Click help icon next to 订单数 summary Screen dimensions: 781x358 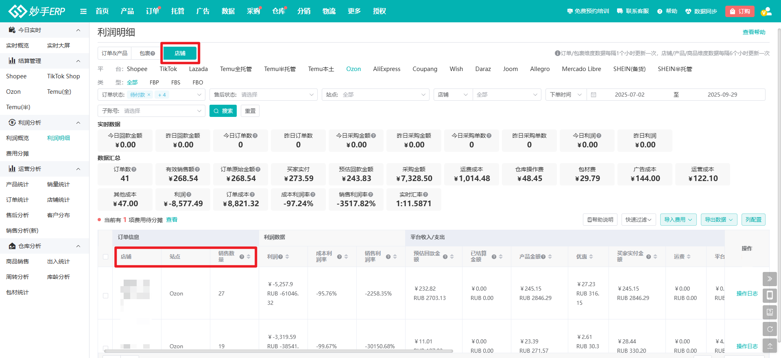coord(134,169)
